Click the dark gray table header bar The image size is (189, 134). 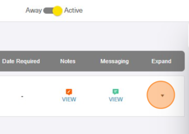[92, 61]
